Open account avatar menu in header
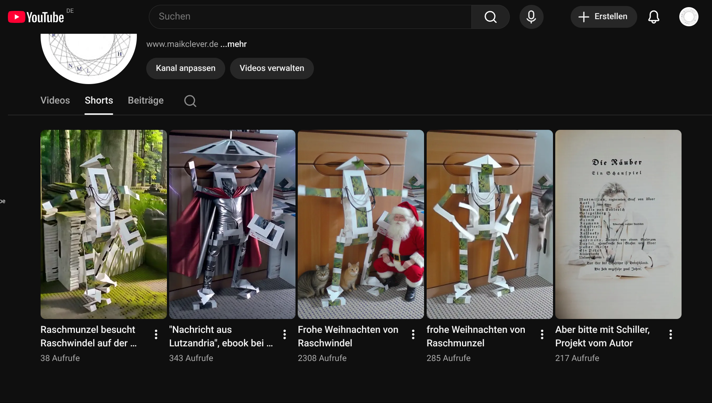The width and height of the screenshot is (712, 403). (x=688, y=17)
